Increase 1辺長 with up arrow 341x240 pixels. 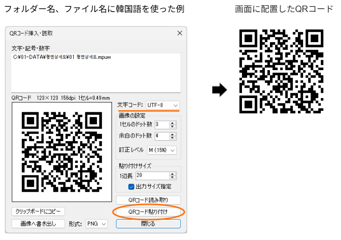point(173,174)
